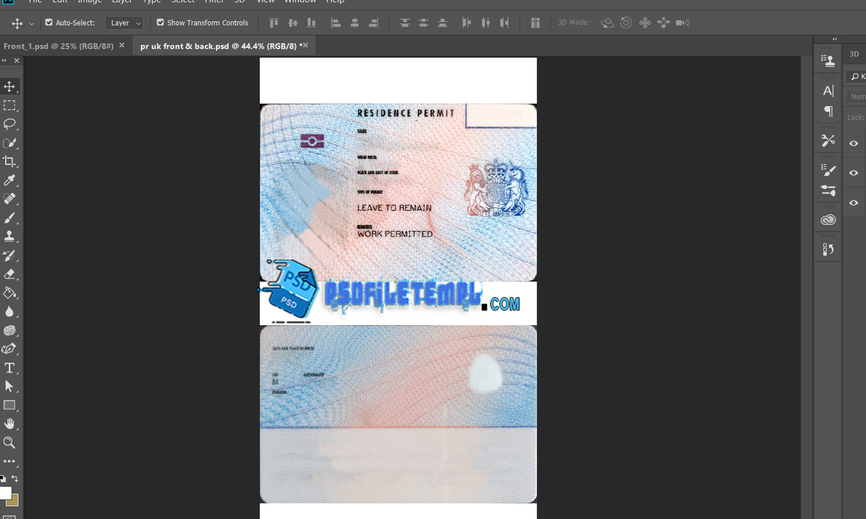Align top edges in options bar
This screenshot has height=519, width=866.
pos(274,23)
